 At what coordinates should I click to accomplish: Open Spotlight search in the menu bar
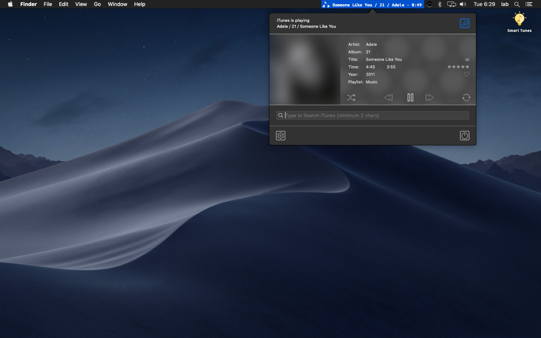[517, 4]
